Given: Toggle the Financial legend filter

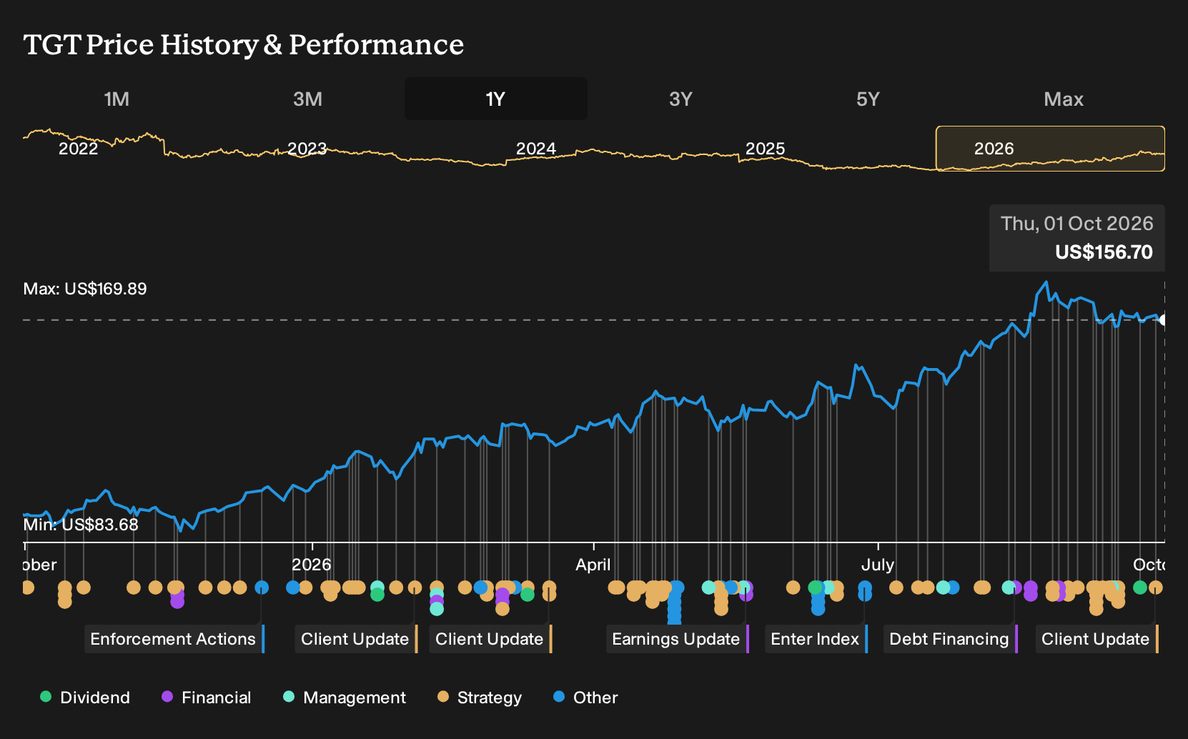Looking at the screenshot, I should pyautogui.click(x=207, y=697).
